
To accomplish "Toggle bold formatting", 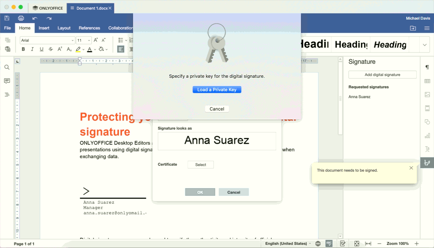I will pyautogui.click(x=23, y=49).
